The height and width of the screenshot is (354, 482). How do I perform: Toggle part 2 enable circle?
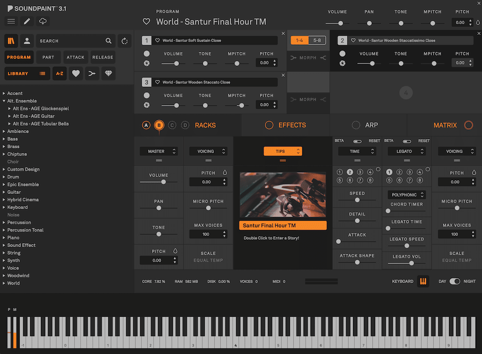(x=343, y=54)
